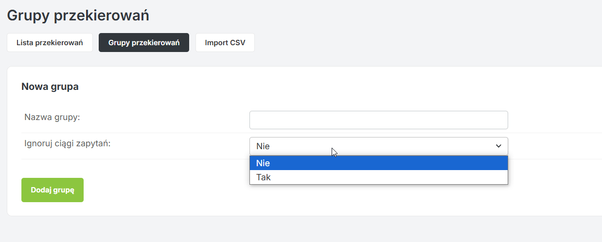Click the gray background beneath the form panel
This screenshot has width=602, height=242.
pyautogui.click(x=301, y=229)
